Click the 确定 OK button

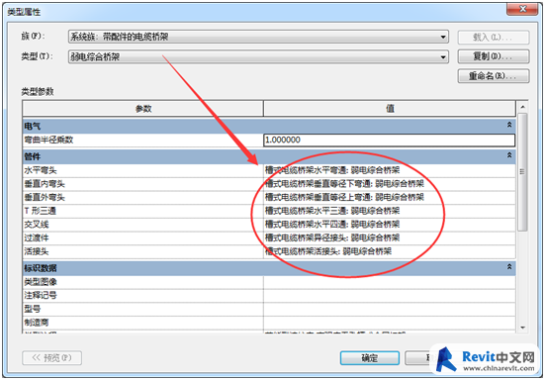click(370, 358)
